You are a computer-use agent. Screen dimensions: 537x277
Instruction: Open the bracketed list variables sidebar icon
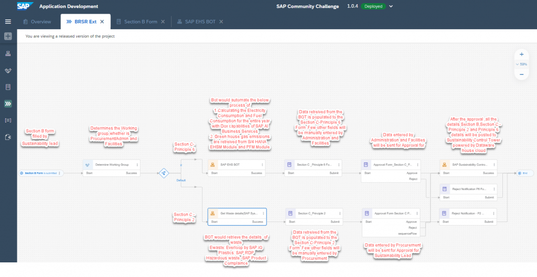(8, 120)
